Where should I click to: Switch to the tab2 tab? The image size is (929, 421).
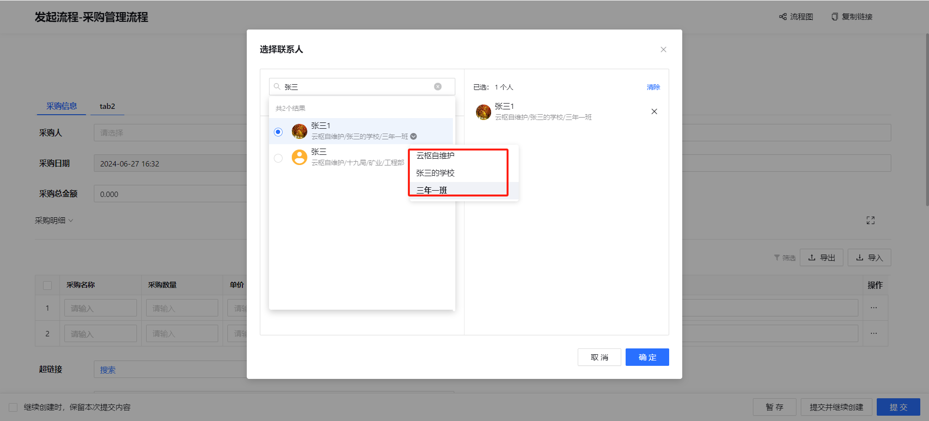107,106
